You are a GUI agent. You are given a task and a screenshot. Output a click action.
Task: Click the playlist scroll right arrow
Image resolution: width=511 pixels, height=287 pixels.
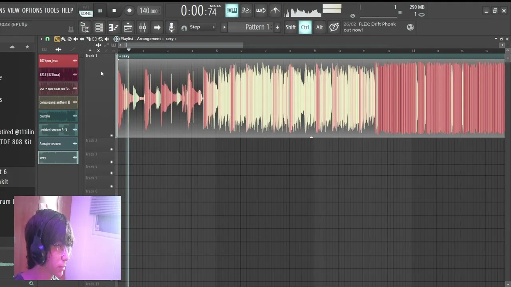tap(502, 45)
